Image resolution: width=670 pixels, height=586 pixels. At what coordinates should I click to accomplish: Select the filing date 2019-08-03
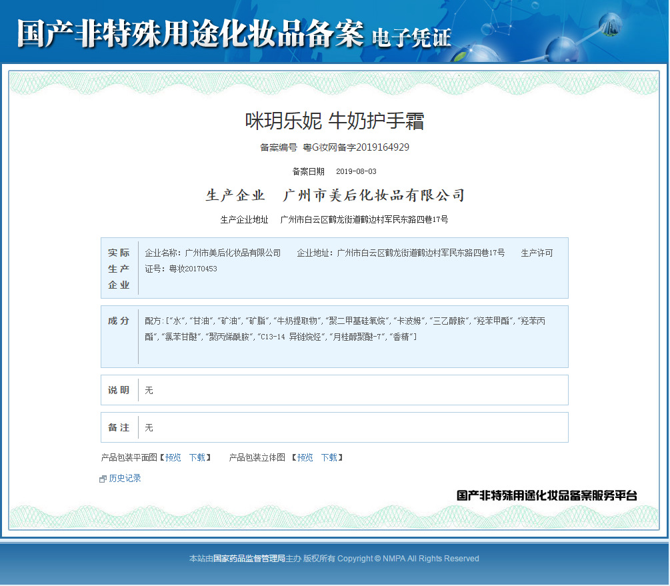click(356, 171)
